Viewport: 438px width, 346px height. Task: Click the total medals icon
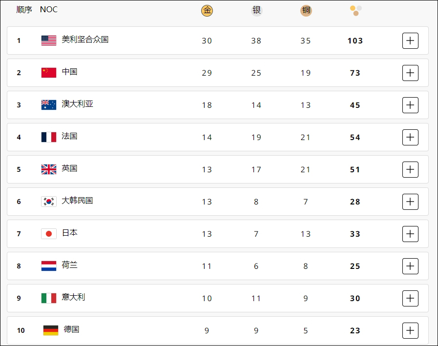coord(355,10)
